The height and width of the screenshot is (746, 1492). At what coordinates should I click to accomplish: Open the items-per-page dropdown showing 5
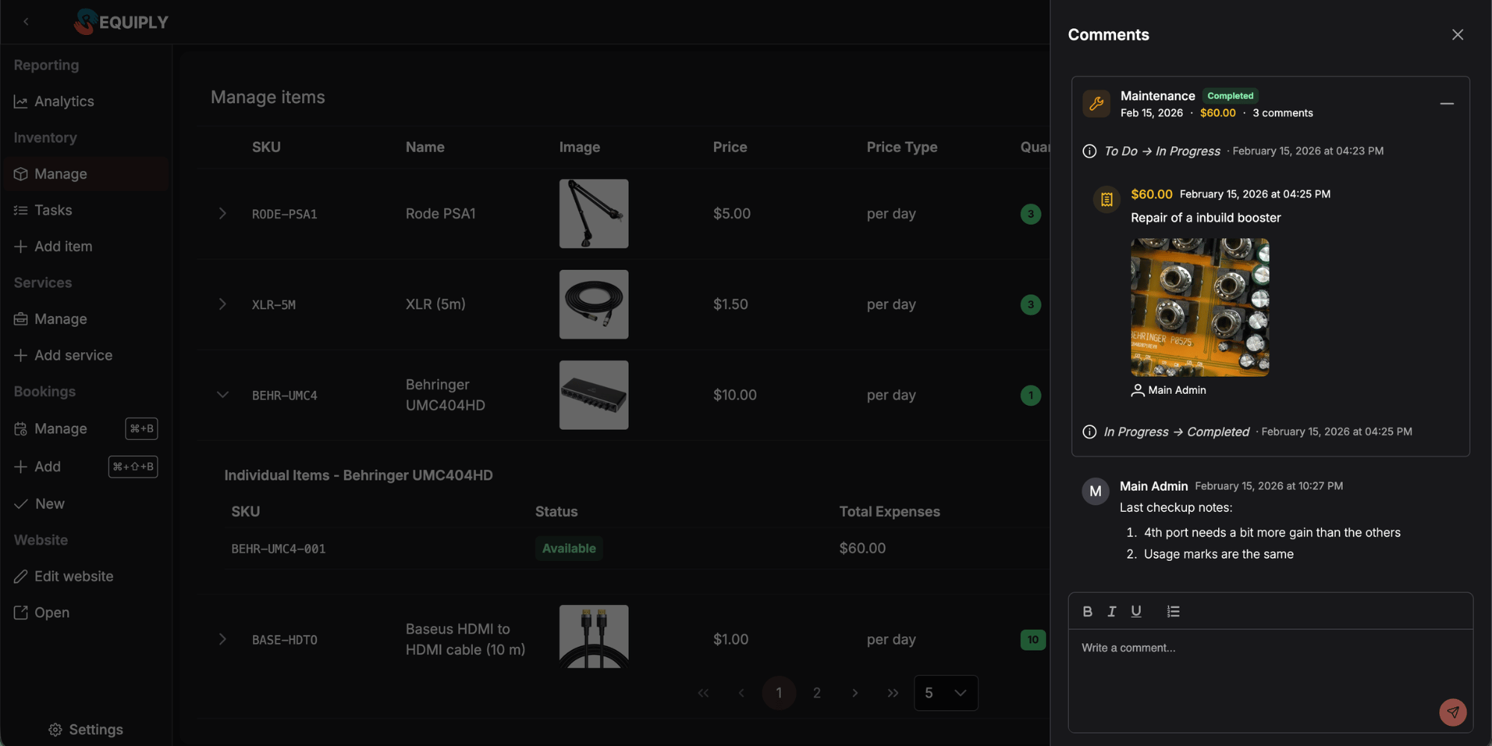pyautogui.click(x=946, y=692)
